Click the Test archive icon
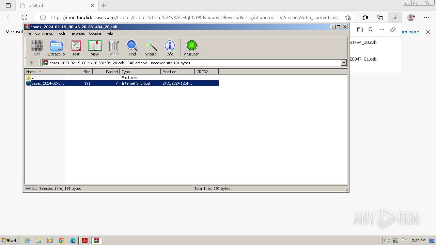 click(x=76, y=48)
